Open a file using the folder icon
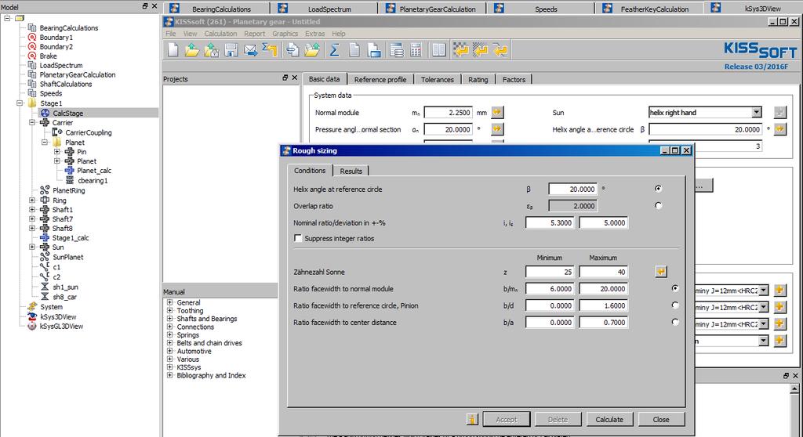The height and width of the screenshot is (437, 803). 192,50
